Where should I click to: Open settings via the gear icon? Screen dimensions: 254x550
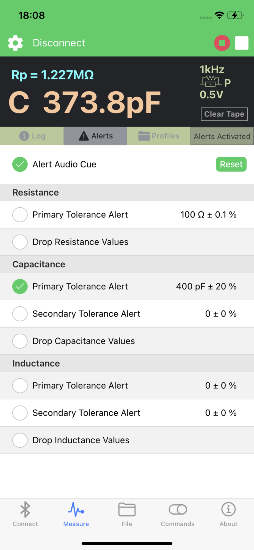15,43
